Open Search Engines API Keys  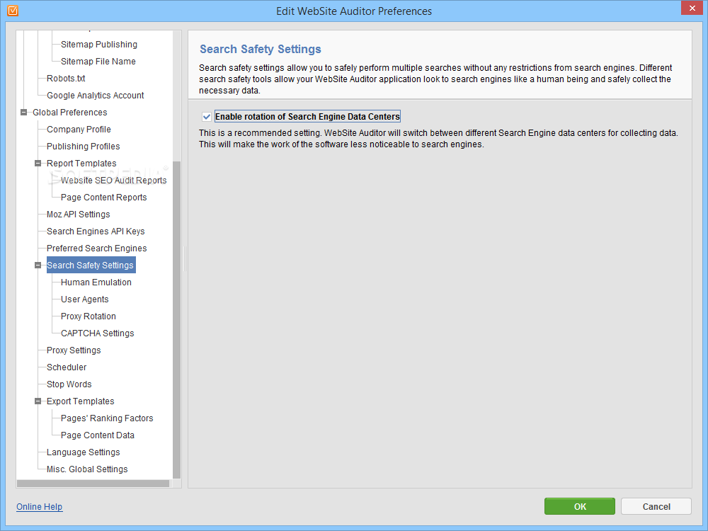(96, 232)
